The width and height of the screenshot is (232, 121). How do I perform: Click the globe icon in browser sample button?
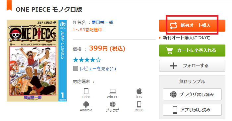click(x=173, y=94)
